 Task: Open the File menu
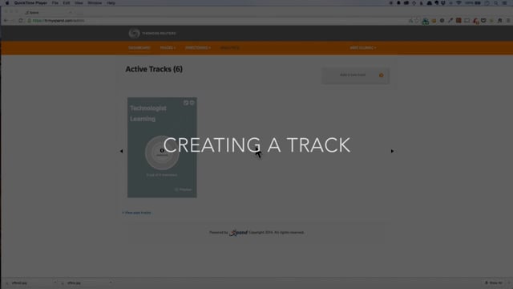(x=55, y=3)
